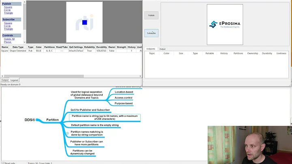Click Pause link in Controls

pos(7,42)
